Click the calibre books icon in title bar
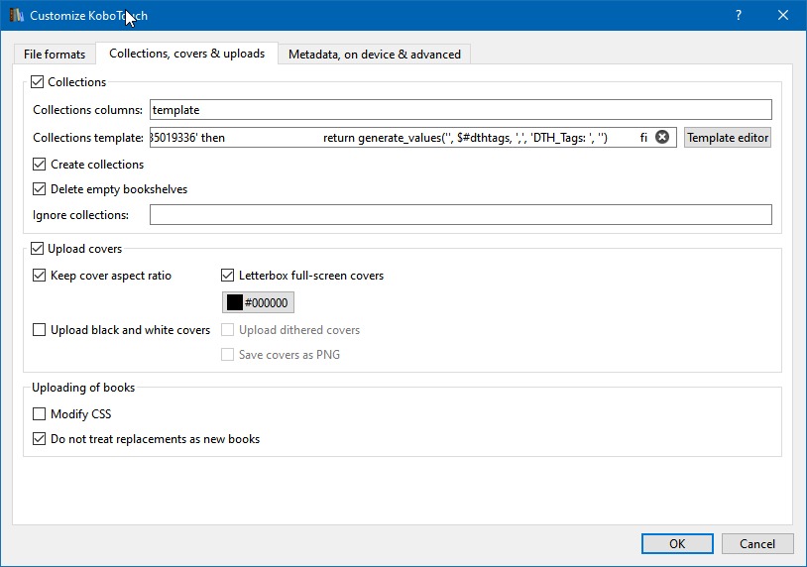 click(17, 15)
